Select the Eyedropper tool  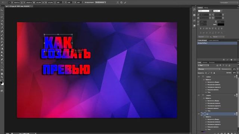[2, 28]
